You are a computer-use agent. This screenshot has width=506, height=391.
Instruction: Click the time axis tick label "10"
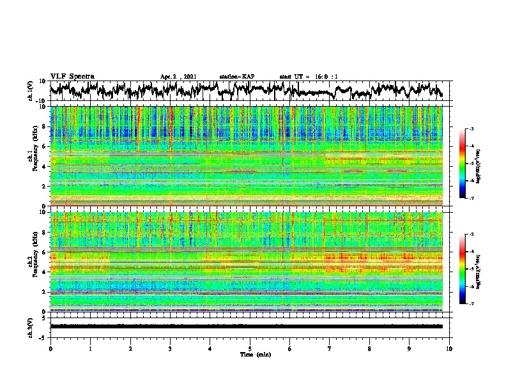pyautogui.click(x=449, y=349)
